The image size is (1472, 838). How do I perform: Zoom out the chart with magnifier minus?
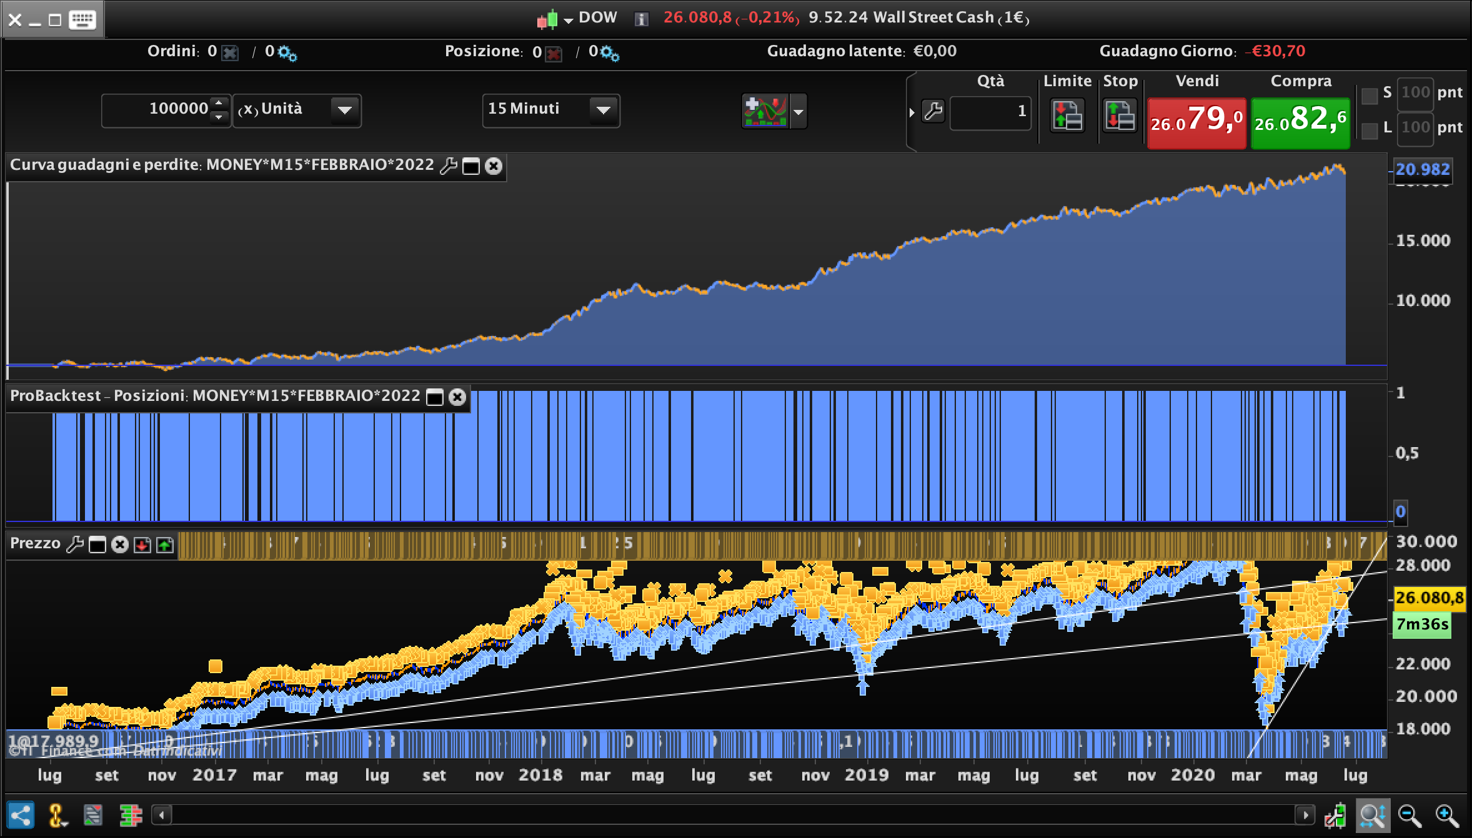pos(1410,816)
